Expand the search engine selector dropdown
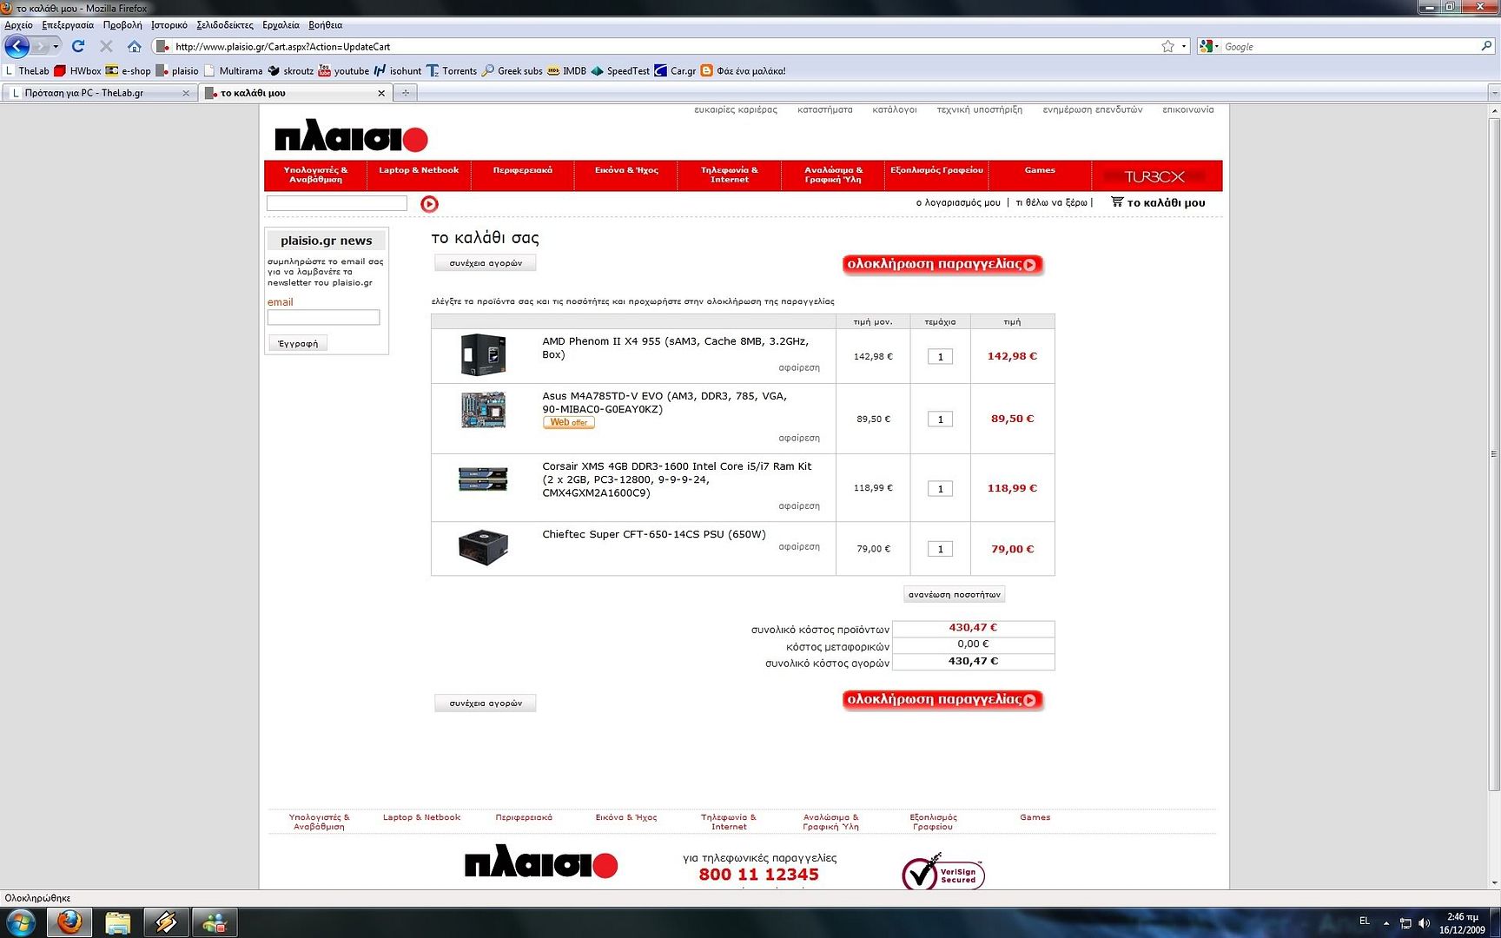1501x938 pixels. (1209, 46)
